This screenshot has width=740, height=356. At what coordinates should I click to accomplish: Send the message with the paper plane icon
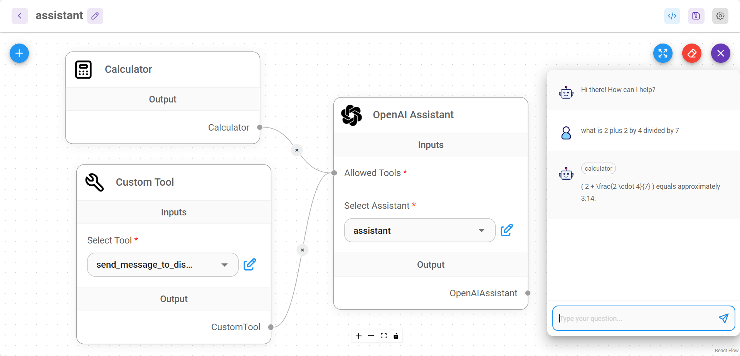point(724,318)
